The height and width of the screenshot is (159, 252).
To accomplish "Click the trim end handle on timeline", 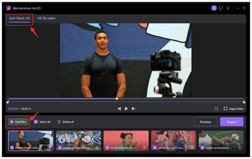I will 244,102.
